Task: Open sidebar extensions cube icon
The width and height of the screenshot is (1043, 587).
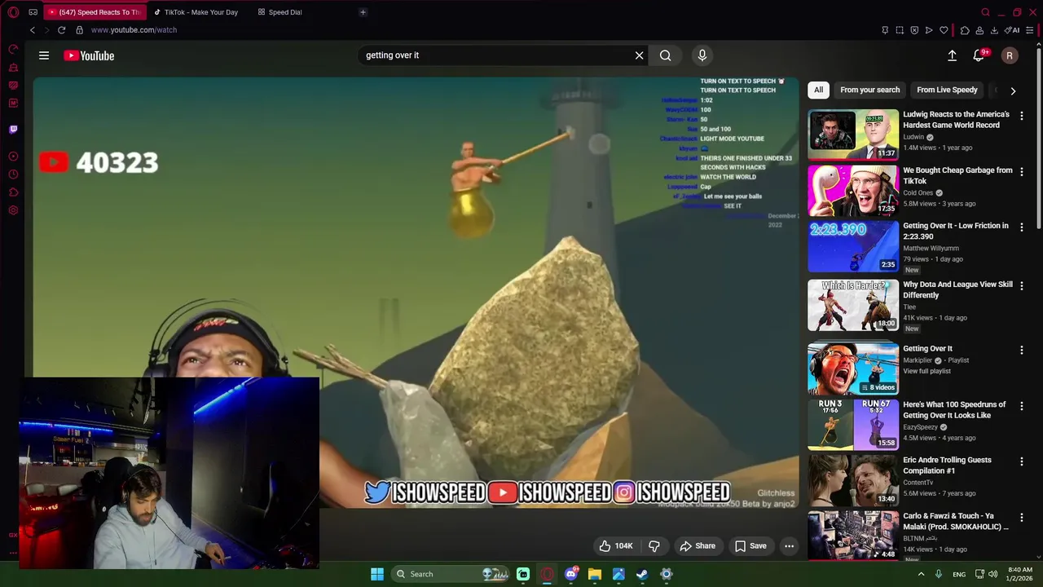Action: tap(13, 192)
